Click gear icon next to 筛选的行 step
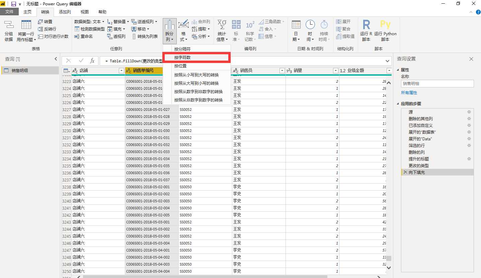The image size is (481, 278). [469, 145]
